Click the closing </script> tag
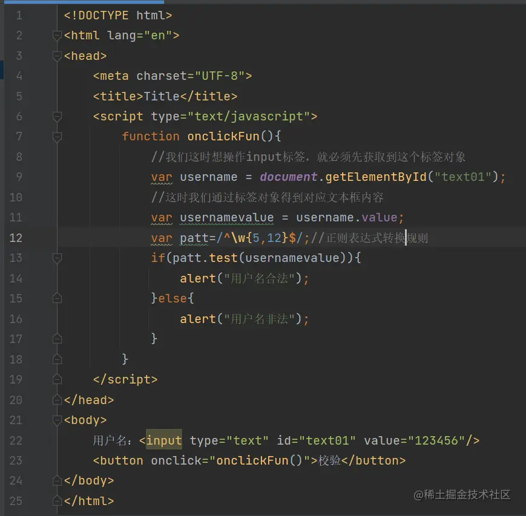Image resolution: width=526 pixels, height=516 pixels. pyautogui.click(x=125, y=379)
